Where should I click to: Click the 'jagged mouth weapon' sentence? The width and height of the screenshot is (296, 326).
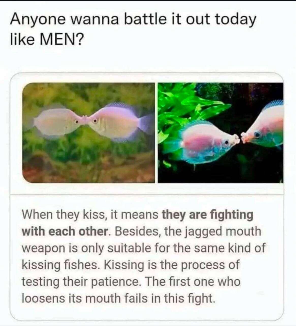(x=144, y=240)
